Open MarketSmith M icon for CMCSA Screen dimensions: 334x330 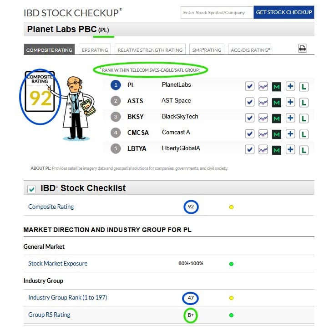pyautogui.click(x=277, y=134)
